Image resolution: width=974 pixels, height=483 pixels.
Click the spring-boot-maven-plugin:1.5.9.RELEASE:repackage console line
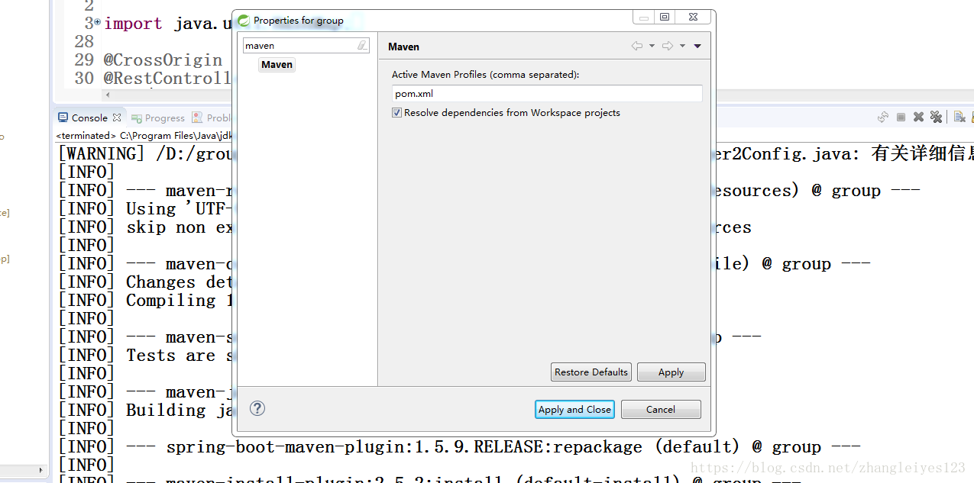[x=459, y=446]
